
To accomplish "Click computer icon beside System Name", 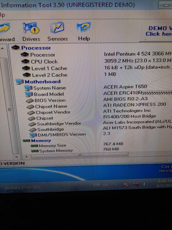I will click(x=29, y=88).
